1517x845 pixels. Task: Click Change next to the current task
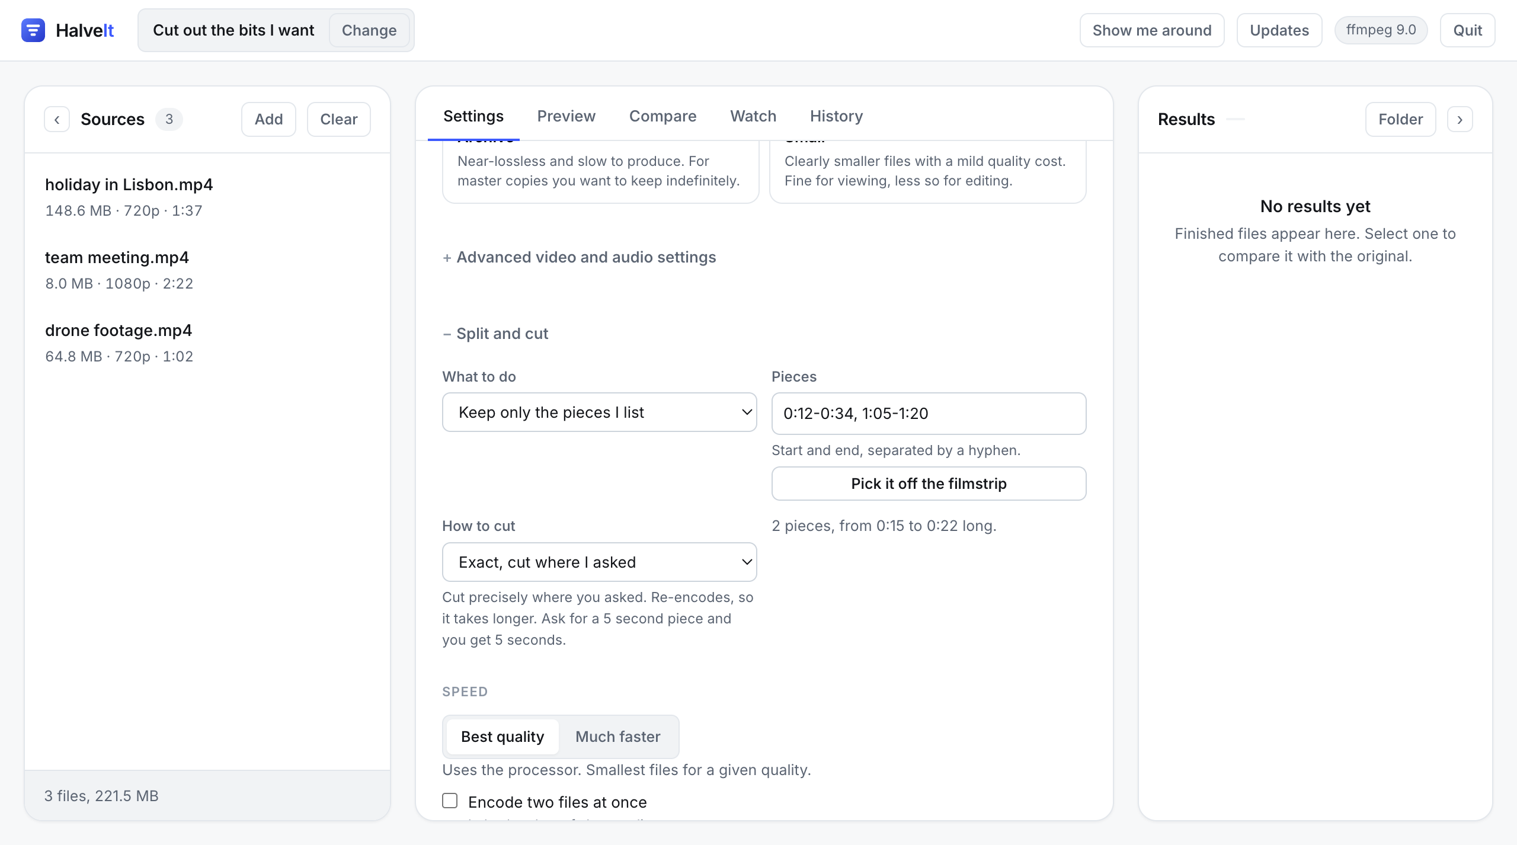tap(369, 30)
